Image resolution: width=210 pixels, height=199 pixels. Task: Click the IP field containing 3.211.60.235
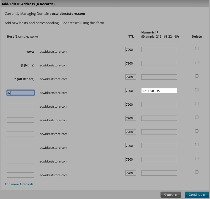click(159, 91)
